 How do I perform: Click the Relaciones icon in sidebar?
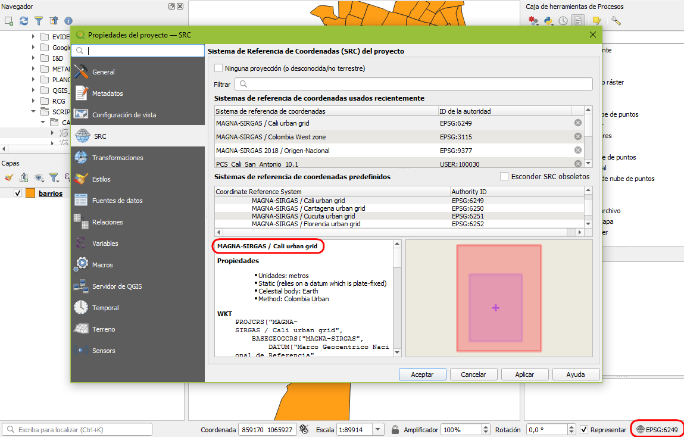click(x=81, y=221)
